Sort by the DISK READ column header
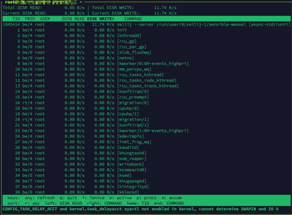This screenshot has width=292, height=215. click(x=73, y=19)
